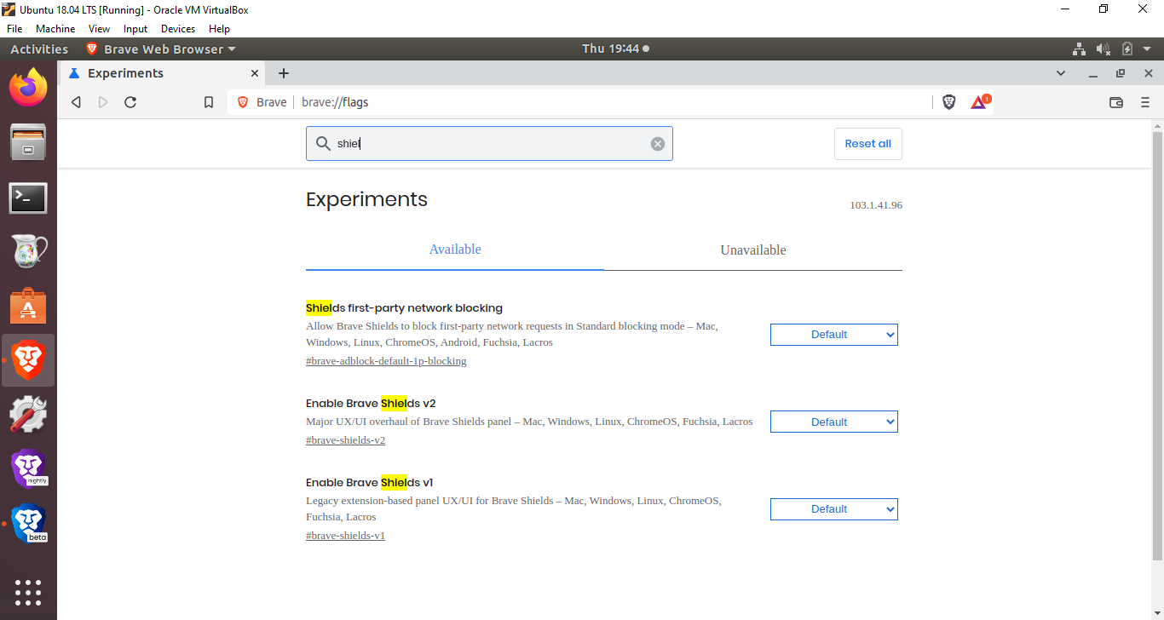Bookmark the current page with star icon

point(208,101)
